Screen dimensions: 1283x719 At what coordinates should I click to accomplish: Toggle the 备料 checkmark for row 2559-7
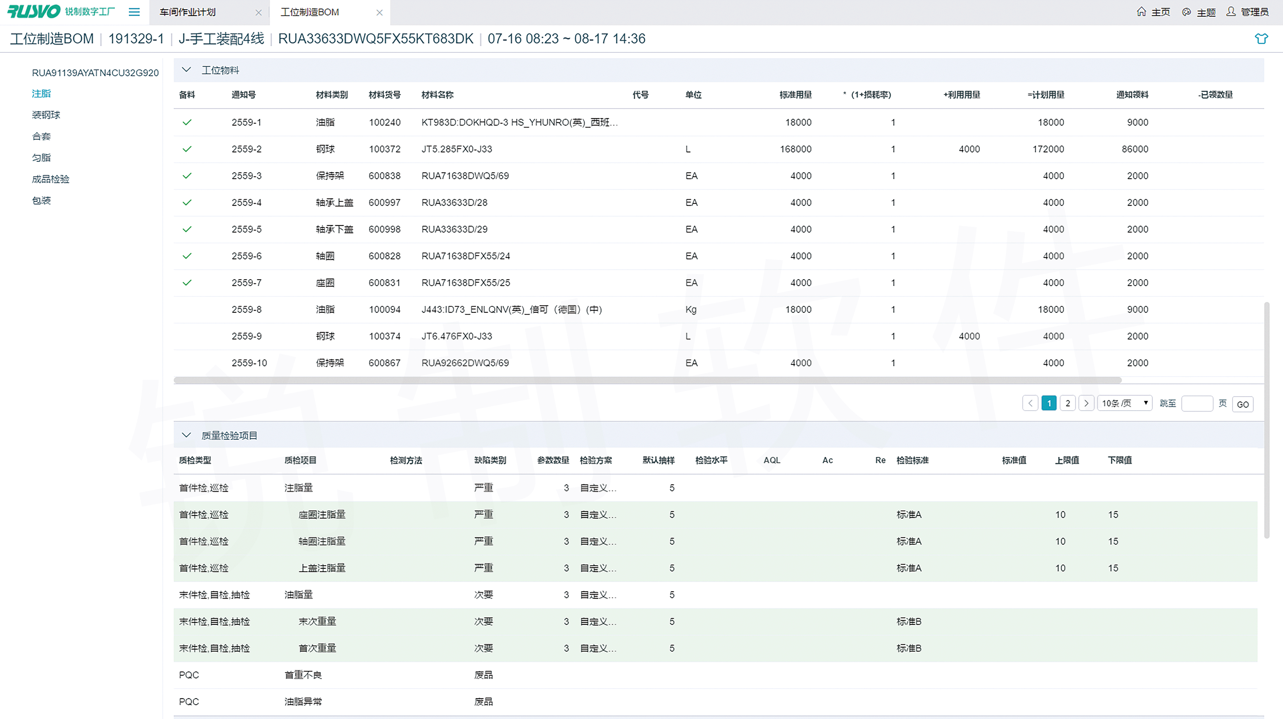(x=187, y=283)
